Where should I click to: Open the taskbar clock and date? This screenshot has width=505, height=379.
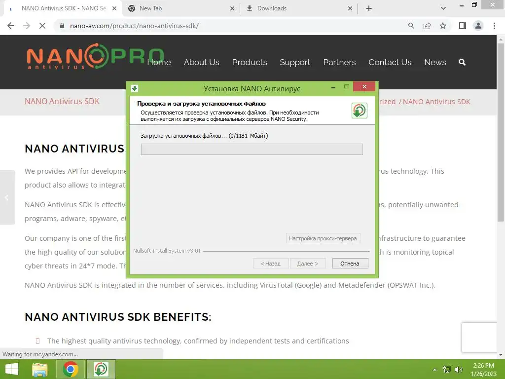pyautogui.click(x=484, y=370)
